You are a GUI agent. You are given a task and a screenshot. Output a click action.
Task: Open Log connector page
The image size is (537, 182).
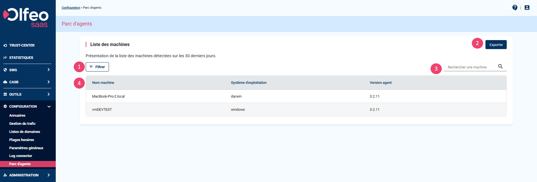pos(21,156)
